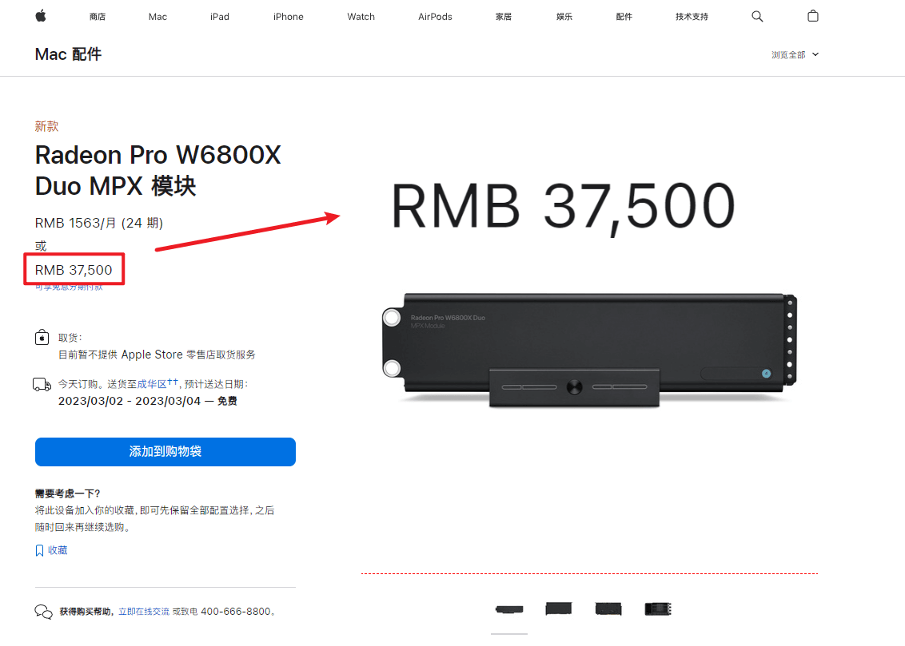Click the 立即在线交流 link

(x=144, y=612)
